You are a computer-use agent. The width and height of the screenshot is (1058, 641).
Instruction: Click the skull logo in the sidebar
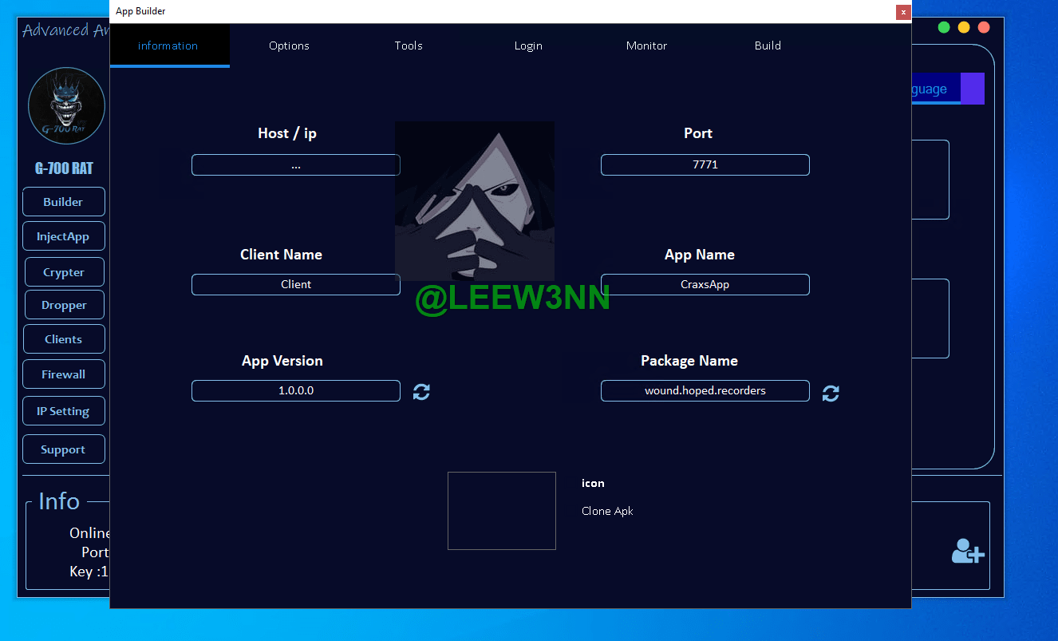(x=66, y=105)
